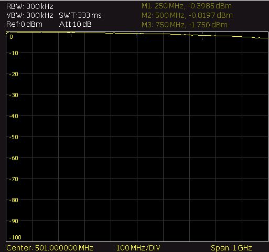Select marker M3 750 MHz readout
This screenshot has height=252, width=269.
185,25
